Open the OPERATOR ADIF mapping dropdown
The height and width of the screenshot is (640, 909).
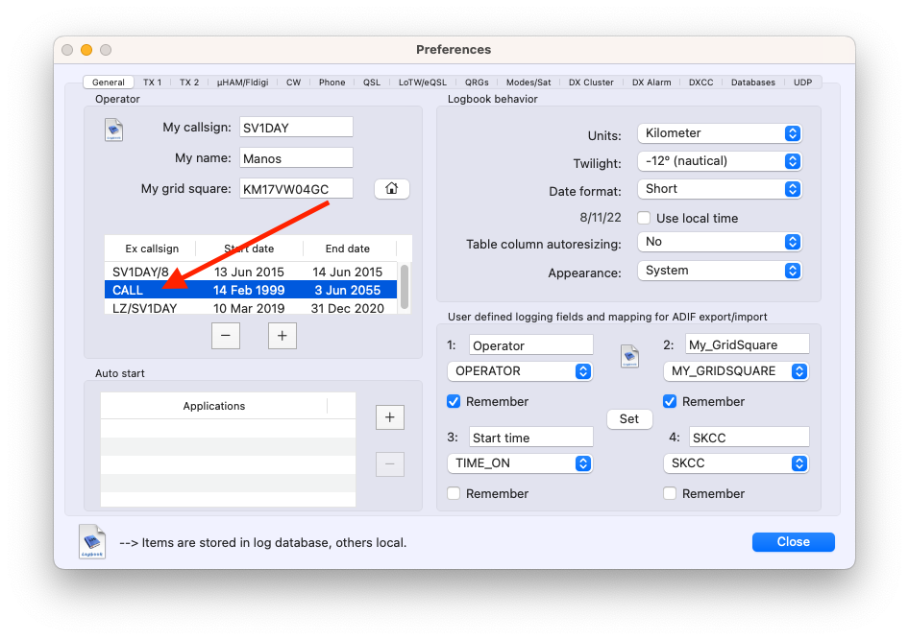(520, 371)
